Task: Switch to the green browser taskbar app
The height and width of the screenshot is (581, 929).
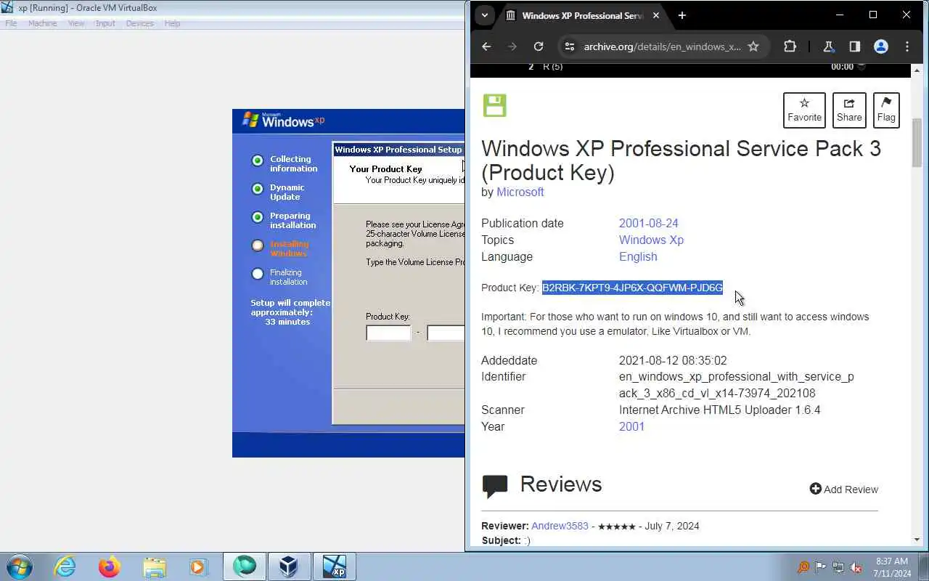Action: coord(245,566)
